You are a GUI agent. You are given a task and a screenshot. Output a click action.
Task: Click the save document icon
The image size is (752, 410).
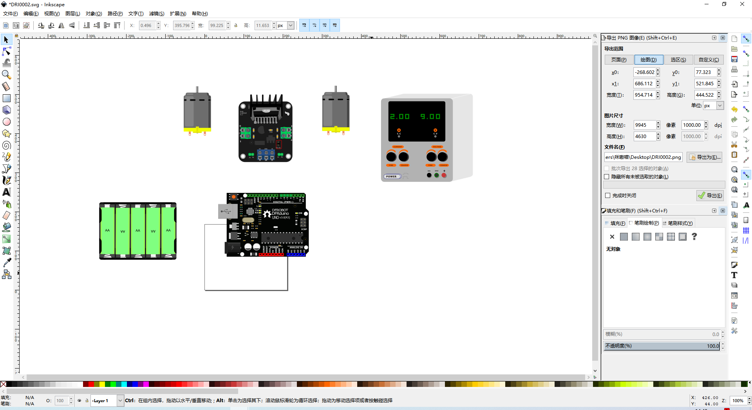pos(734,59)
